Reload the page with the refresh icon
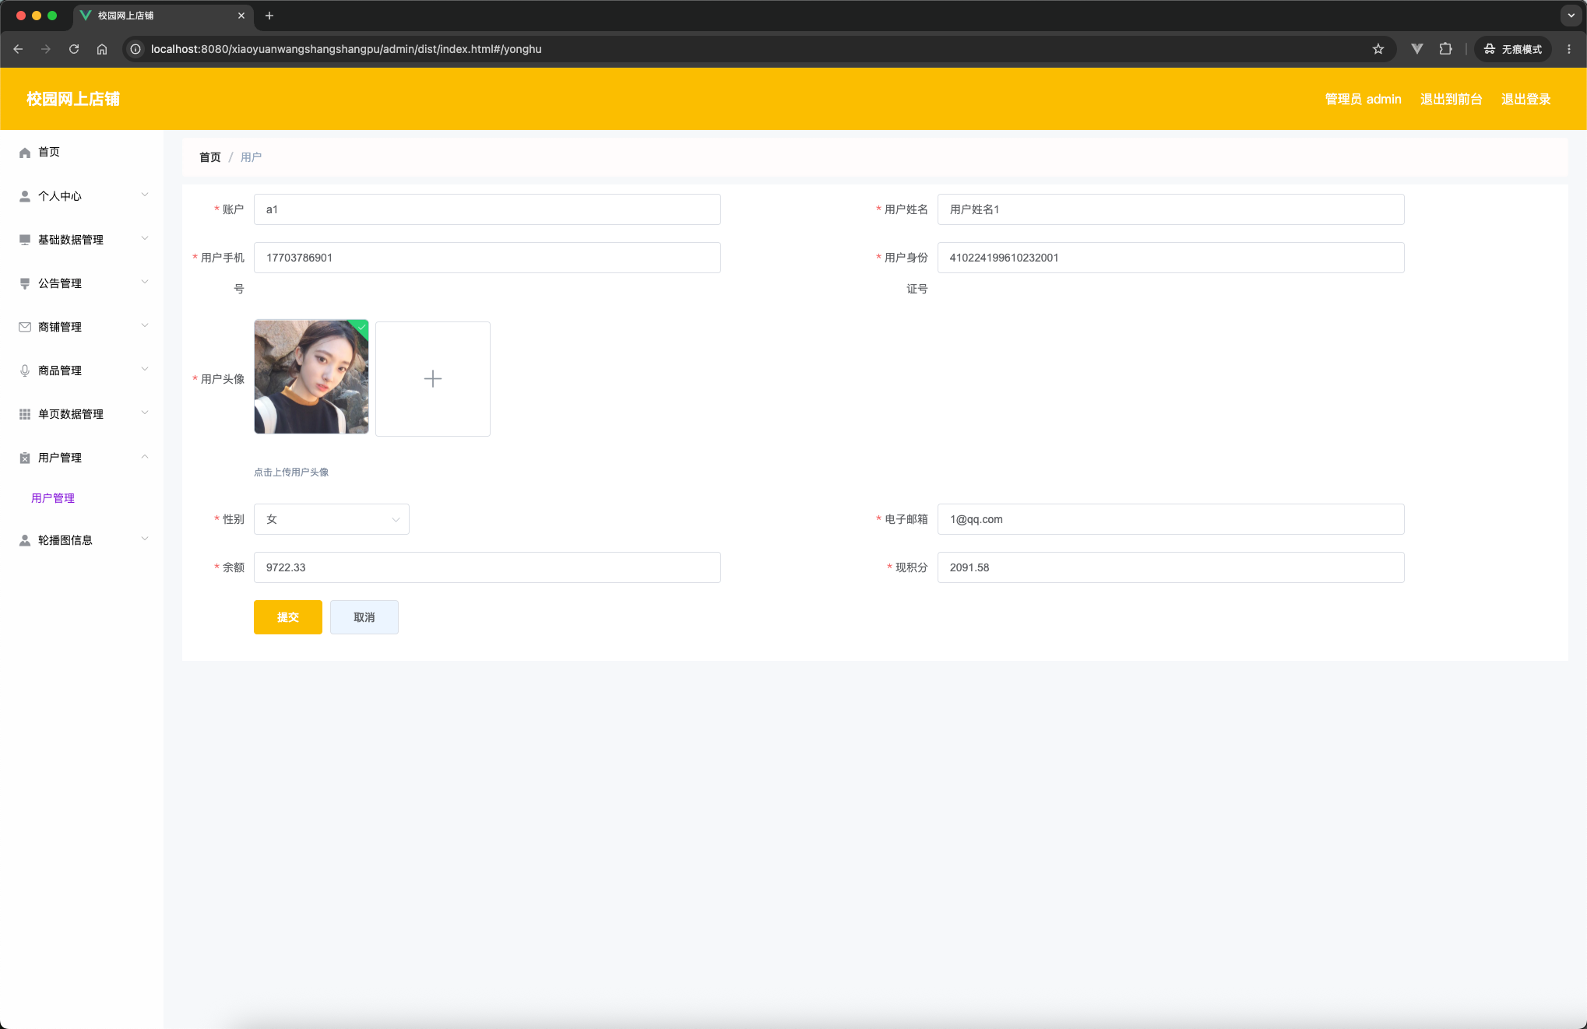The width and height of the screenshot is (1587, 1029). click(74, 49)
